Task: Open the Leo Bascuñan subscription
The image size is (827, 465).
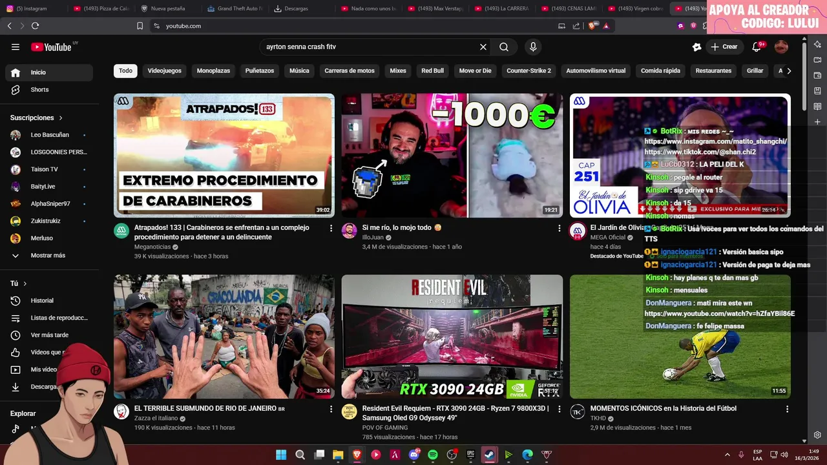Action: point(49,135)
